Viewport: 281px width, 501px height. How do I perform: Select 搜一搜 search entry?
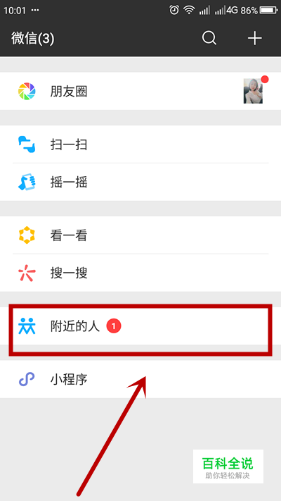pyautogui.click(x=140, y=273)
